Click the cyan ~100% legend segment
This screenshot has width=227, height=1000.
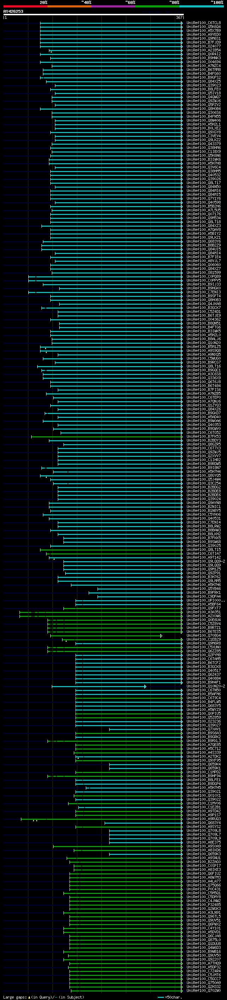click(x=202, y=6)
